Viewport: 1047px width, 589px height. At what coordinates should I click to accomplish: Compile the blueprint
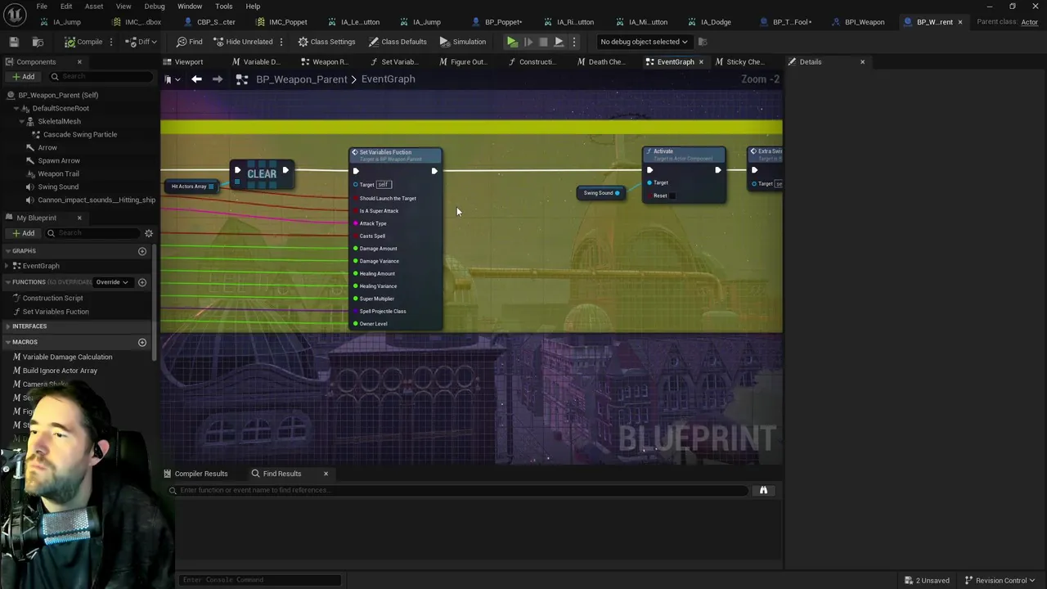[83, 42]
